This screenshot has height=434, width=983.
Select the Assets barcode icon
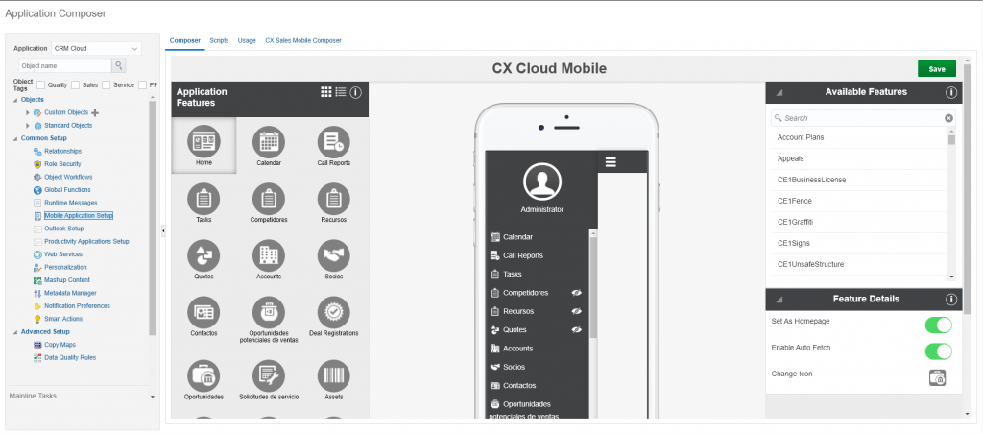coord(333,376)
